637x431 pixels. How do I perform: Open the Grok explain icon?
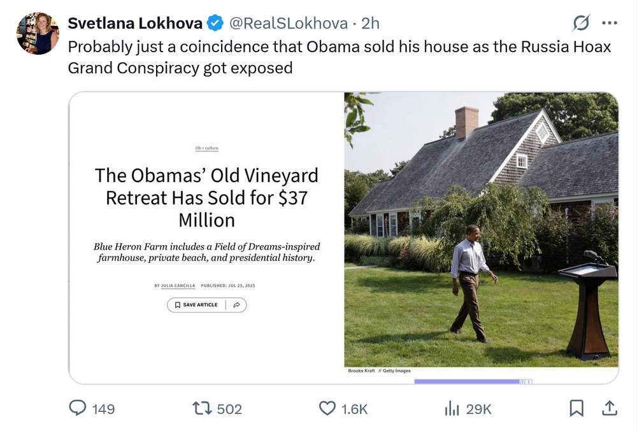581,24
